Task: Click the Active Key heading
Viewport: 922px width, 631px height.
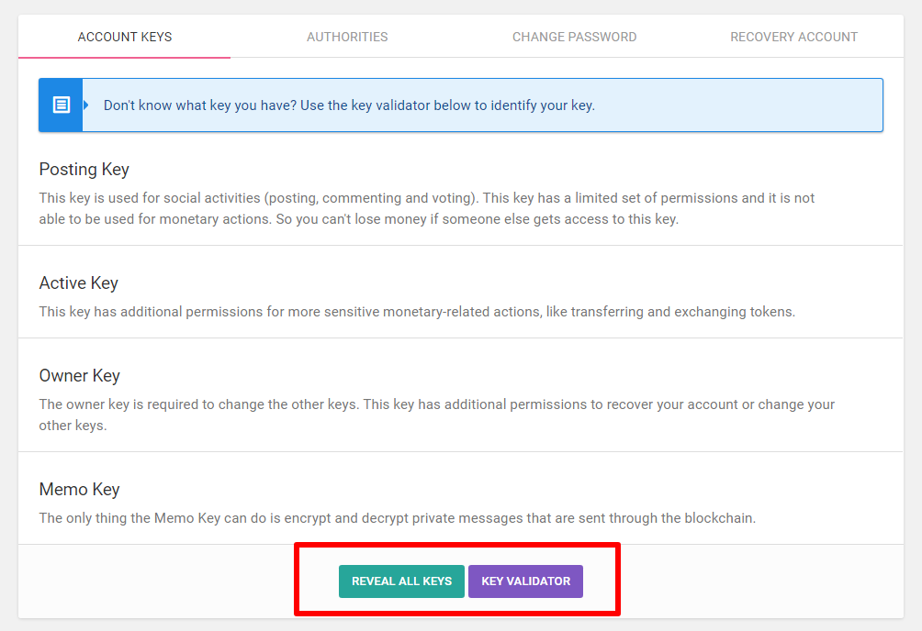Action: click(78, 283)
